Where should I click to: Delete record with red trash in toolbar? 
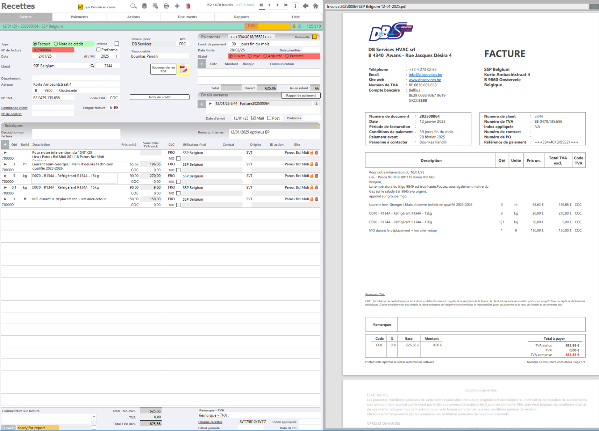[x=188, y=6]
